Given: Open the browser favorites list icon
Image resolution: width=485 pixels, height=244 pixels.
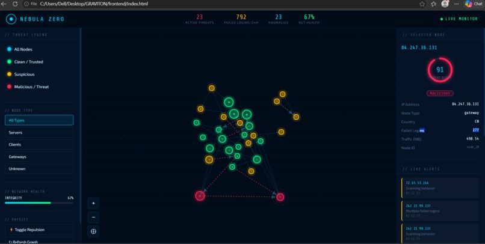Looking at the screenshot, I should pyautogui.click(x=433, y=4).
